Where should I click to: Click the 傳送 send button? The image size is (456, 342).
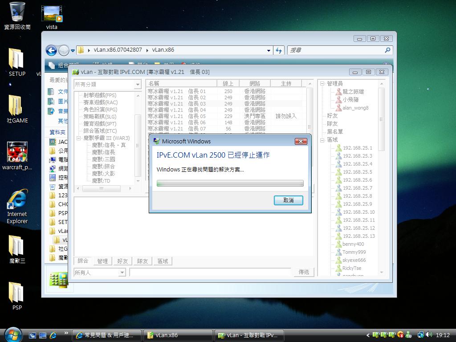[304, 272]
